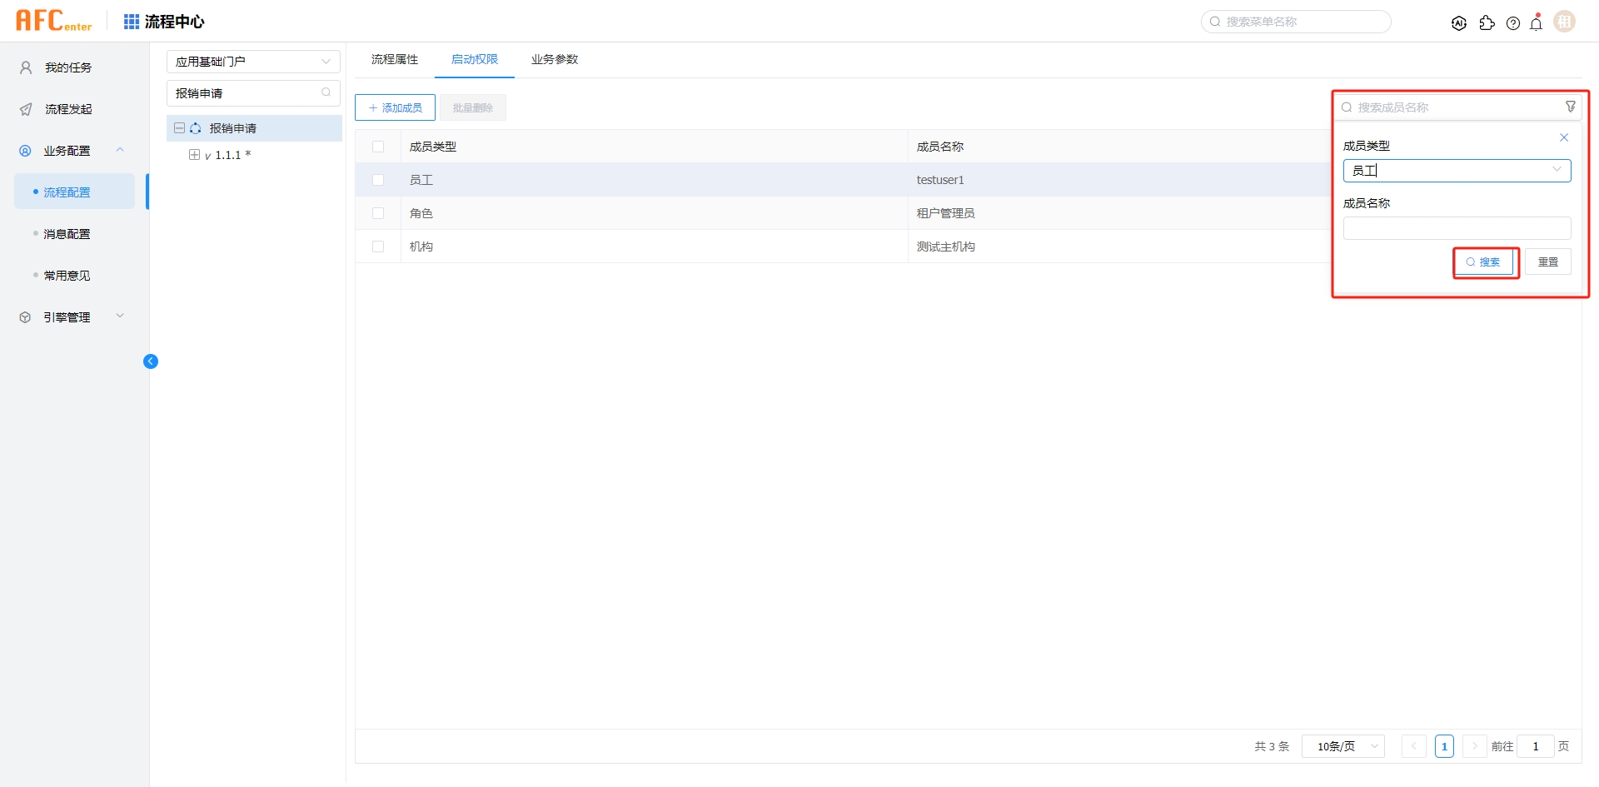Select the 租户管理员 role row checkbox
The image size is (1599, 787).
tap(378, 213)
